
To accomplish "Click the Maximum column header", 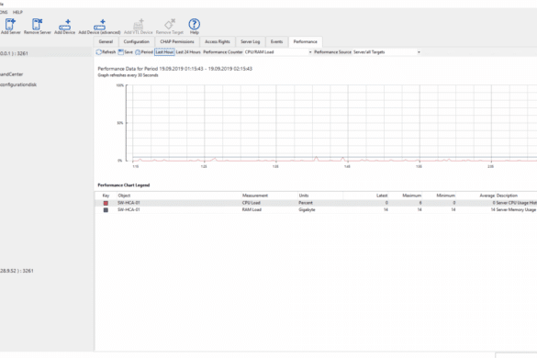I will (x=406, y=196).
